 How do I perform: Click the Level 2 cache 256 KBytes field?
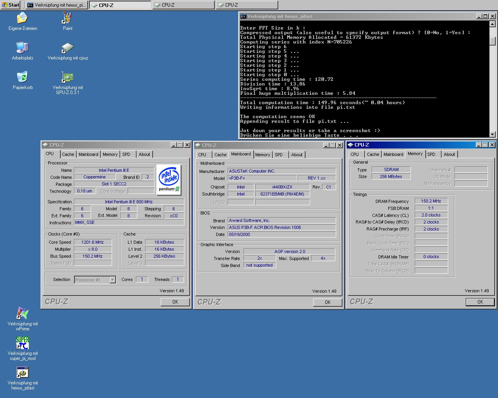coord(164,256)
